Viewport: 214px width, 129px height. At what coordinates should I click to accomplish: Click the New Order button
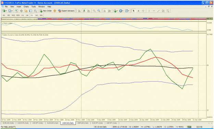(x=46, y=11)
